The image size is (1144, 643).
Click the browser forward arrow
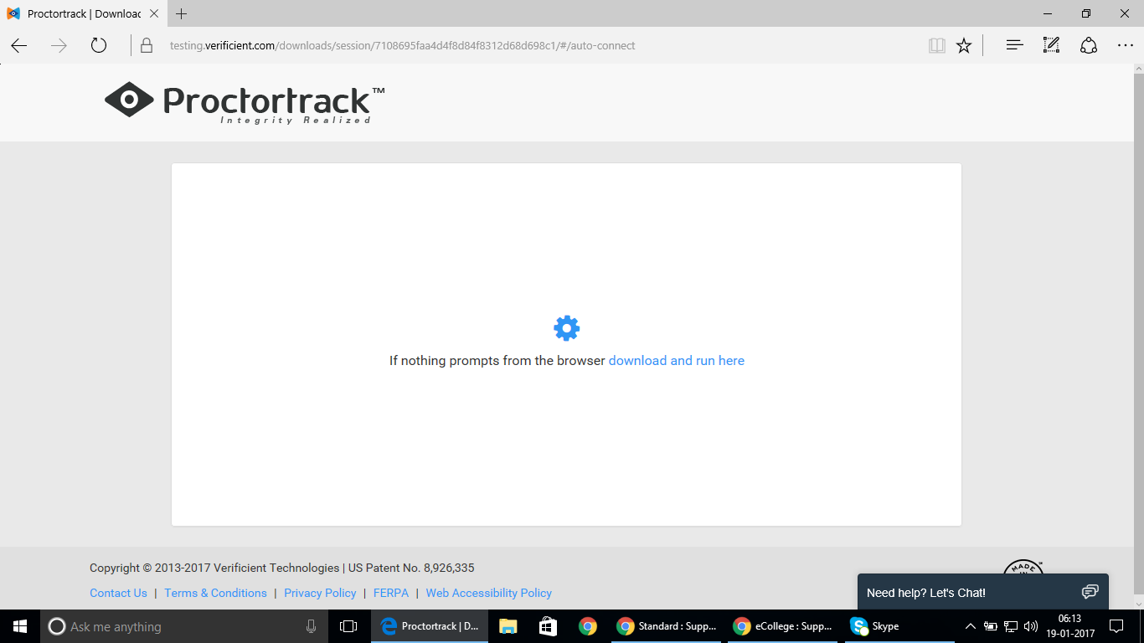click(x=59, y=45)
